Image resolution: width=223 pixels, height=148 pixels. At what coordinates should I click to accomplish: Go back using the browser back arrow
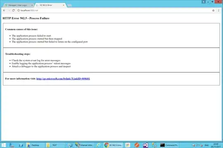pos(4,10)
